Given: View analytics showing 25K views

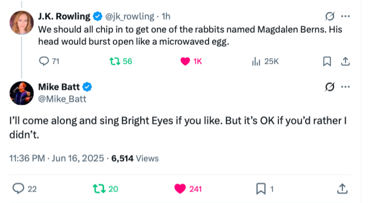Looking at the screenshot, I should coord(255,61).
